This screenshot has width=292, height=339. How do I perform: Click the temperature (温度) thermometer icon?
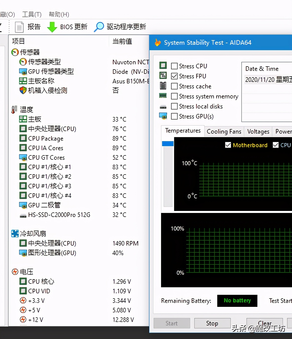(15, 109)
